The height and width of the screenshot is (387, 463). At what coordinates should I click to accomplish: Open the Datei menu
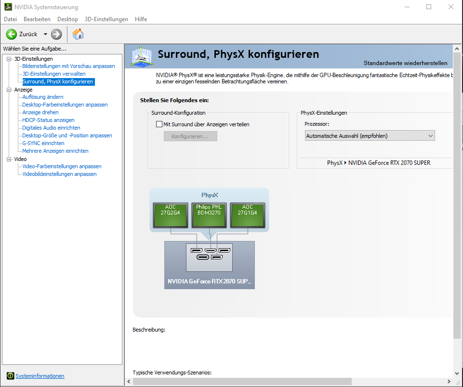pos(10,19)
